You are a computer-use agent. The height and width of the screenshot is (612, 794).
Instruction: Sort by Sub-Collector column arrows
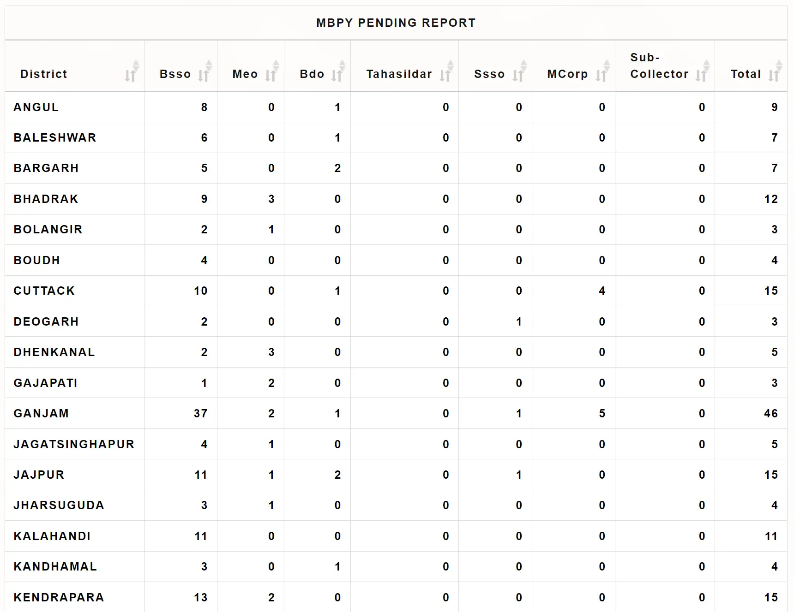703,71
